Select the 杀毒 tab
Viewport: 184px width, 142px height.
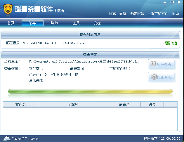point(32,23)
